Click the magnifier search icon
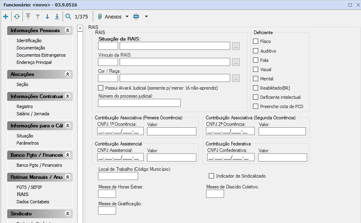361x223 pixels. pos(68,17)
